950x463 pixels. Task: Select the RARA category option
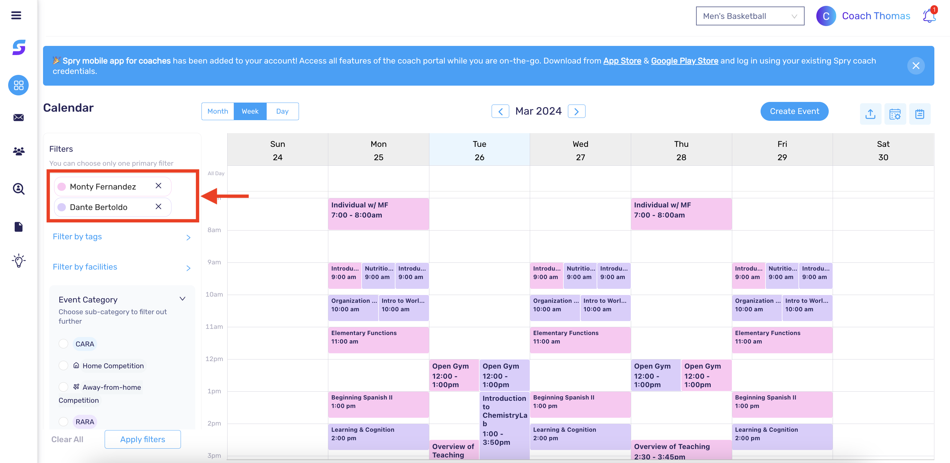tap(64, 421)
